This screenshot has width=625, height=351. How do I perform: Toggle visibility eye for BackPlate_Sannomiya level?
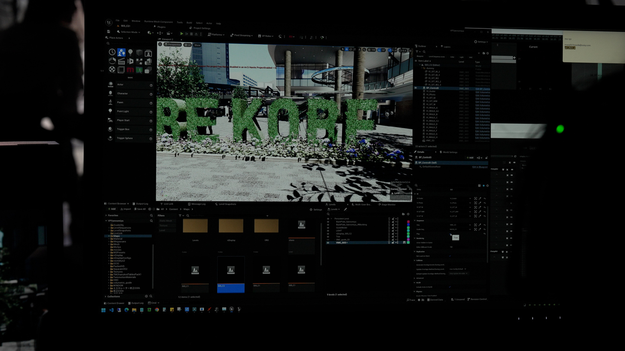[328, 222]
